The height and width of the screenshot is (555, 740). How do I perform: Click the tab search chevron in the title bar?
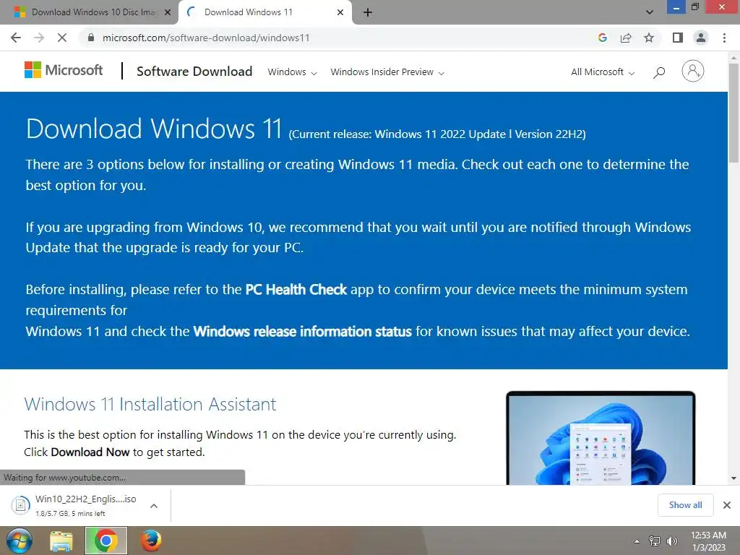[x=650, y=12]
